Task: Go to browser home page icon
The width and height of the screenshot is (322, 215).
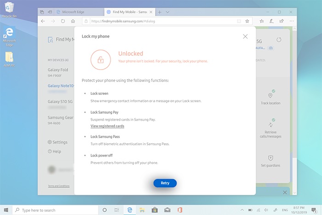Action: click(x=73, y=21)
